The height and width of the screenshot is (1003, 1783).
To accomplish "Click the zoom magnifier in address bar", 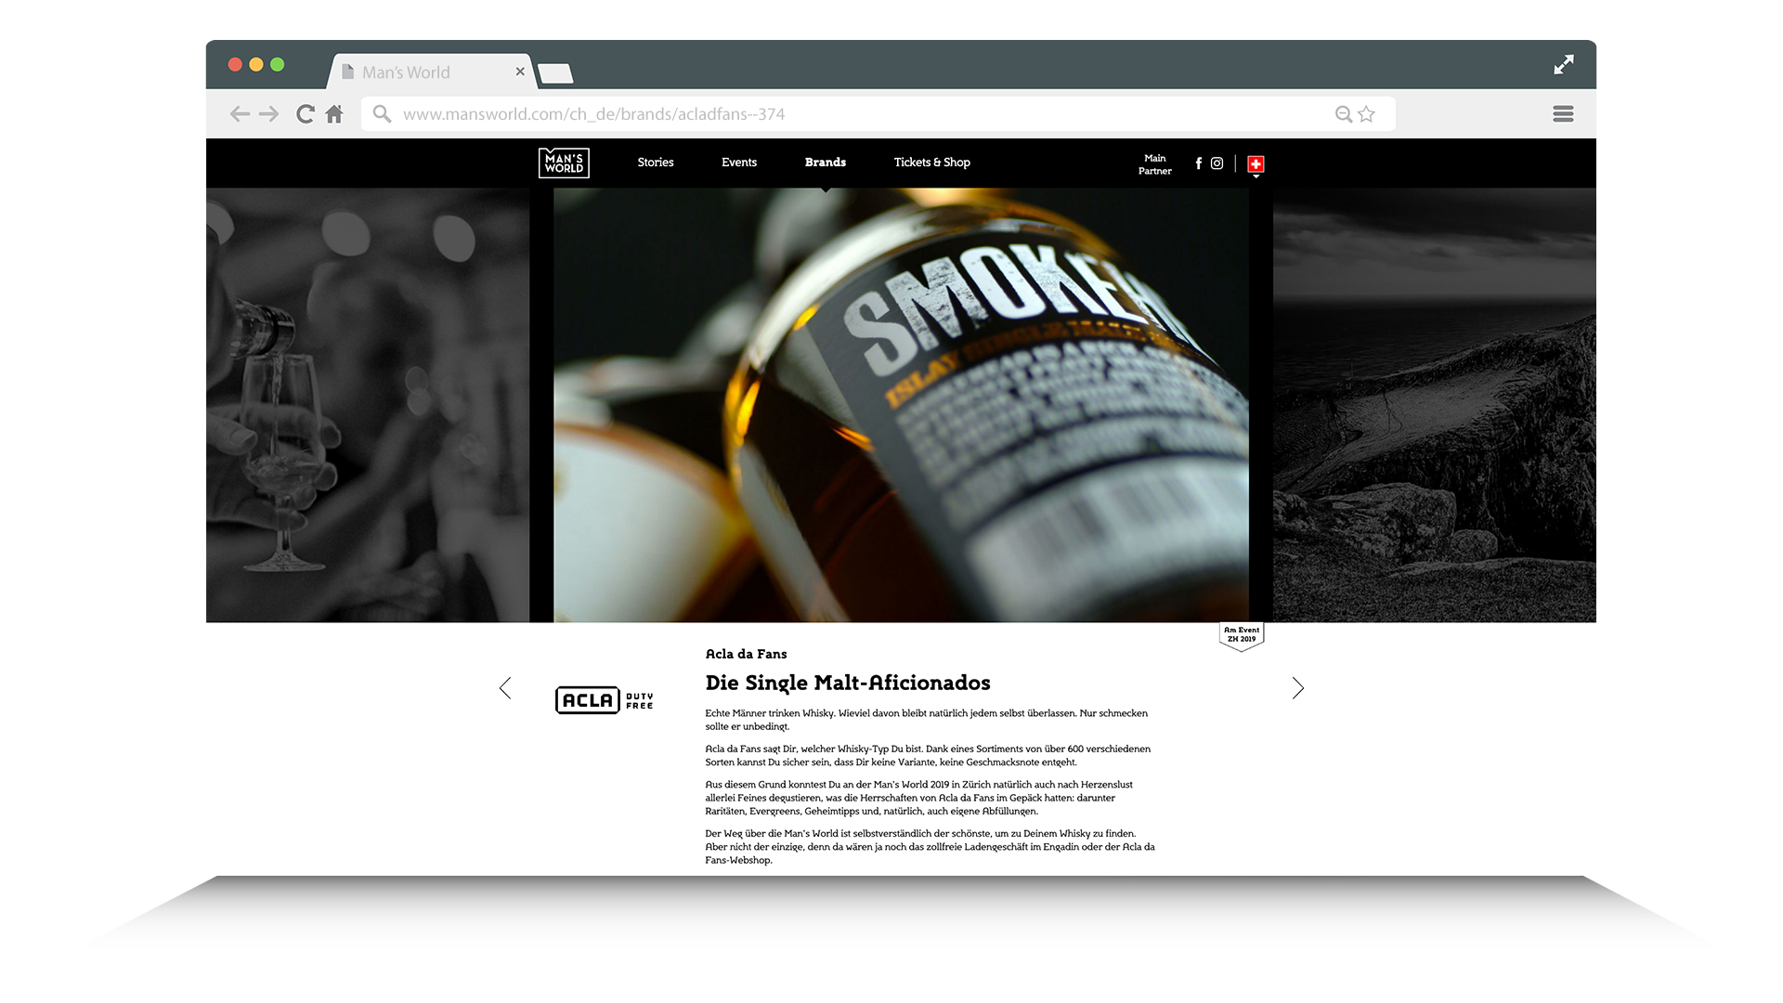I will [x=1343, y=114].
